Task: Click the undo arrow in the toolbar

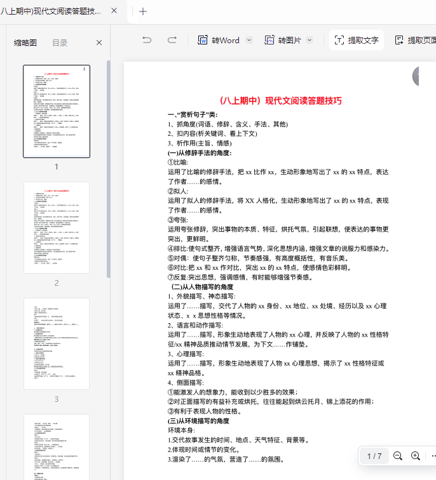Action: pos(147,40)
